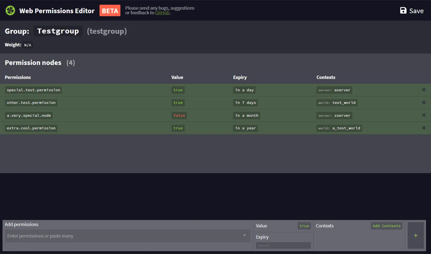Open the GitHub feedback link

coord(162,13)
